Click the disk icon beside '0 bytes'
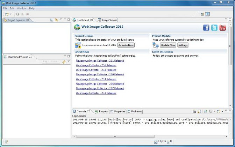The height and width of the screenshot is (147, 235). (156, 142)
